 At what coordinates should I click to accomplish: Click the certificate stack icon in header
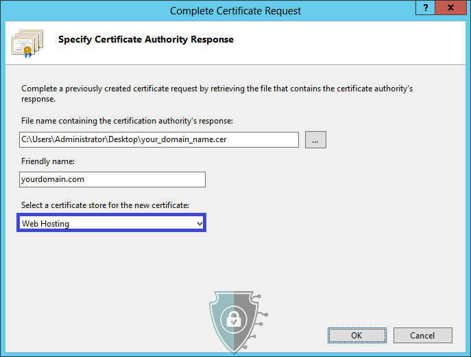(x=26, y=43)
